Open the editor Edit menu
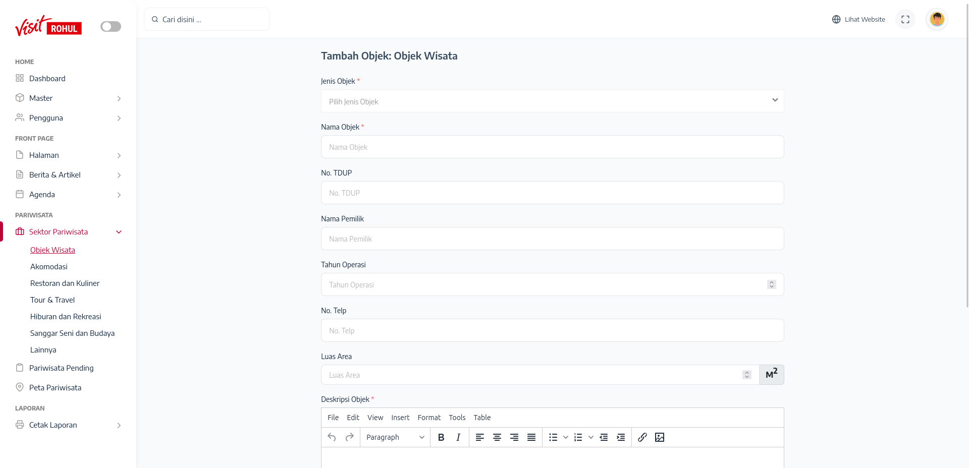Image resolution: width=969 pixels, height=468 pixels. [353, 418]
